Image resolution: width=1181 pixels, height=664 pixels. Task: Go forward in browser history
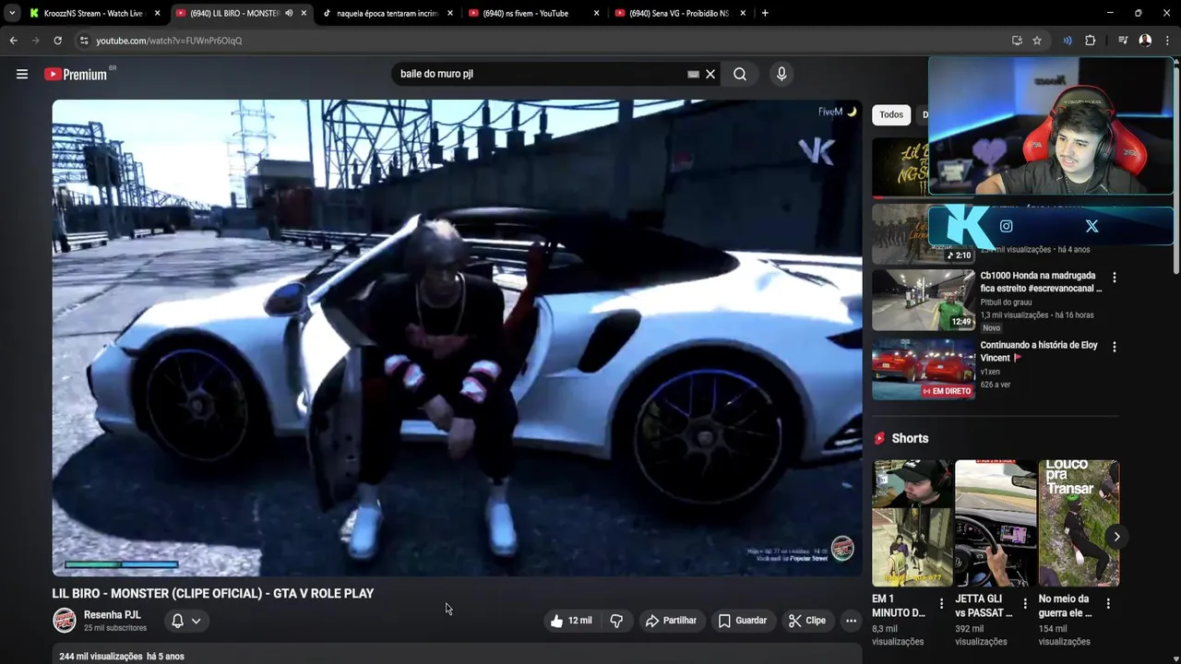[35, 41]
